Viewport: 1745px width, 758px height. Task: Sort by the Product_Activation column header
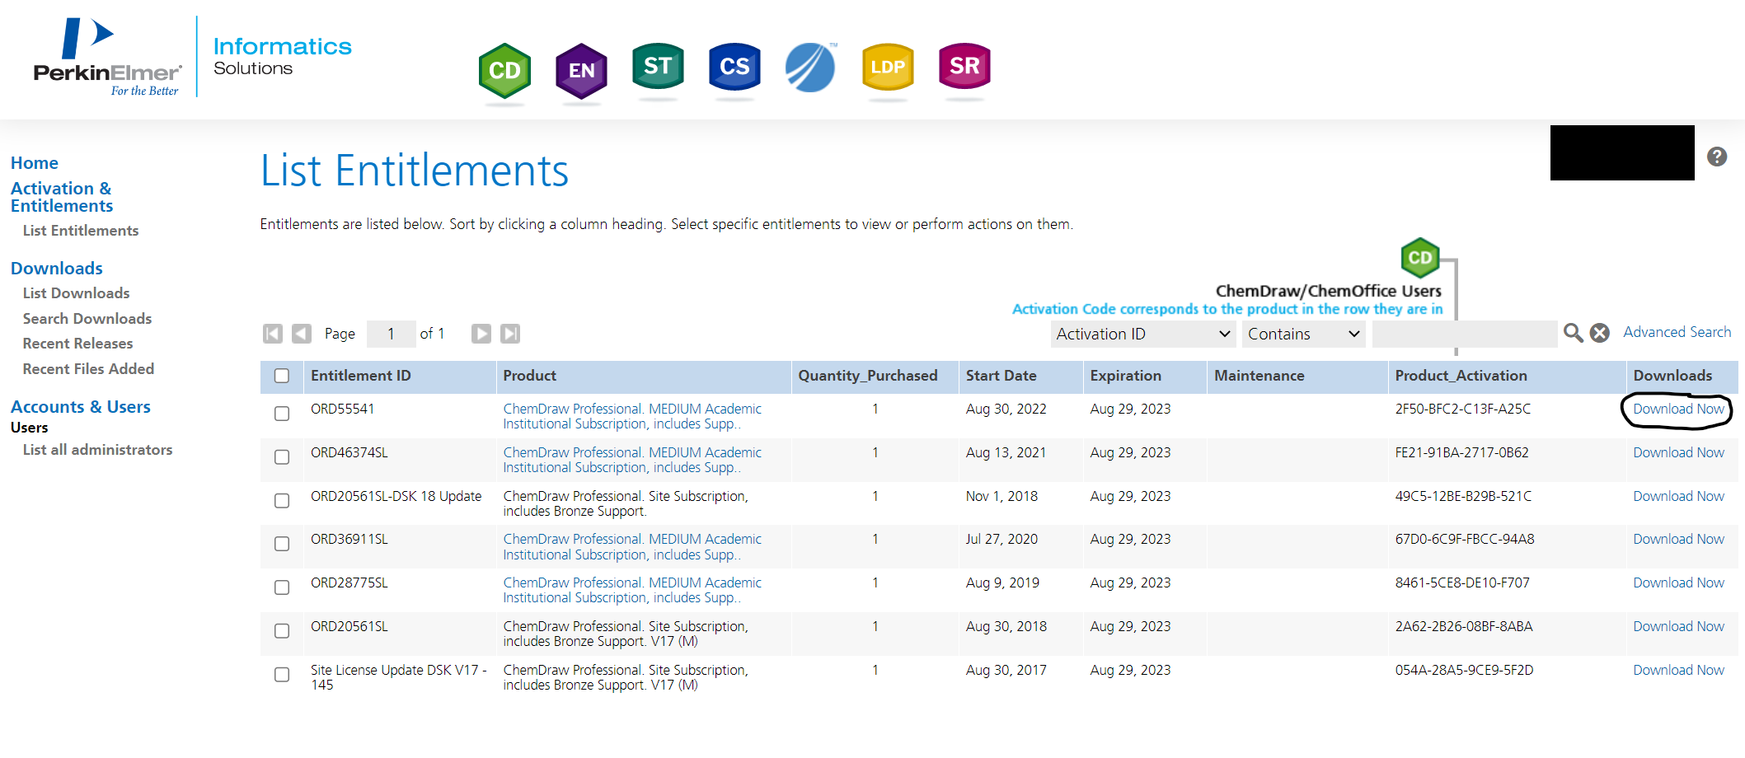[1461, 376]
